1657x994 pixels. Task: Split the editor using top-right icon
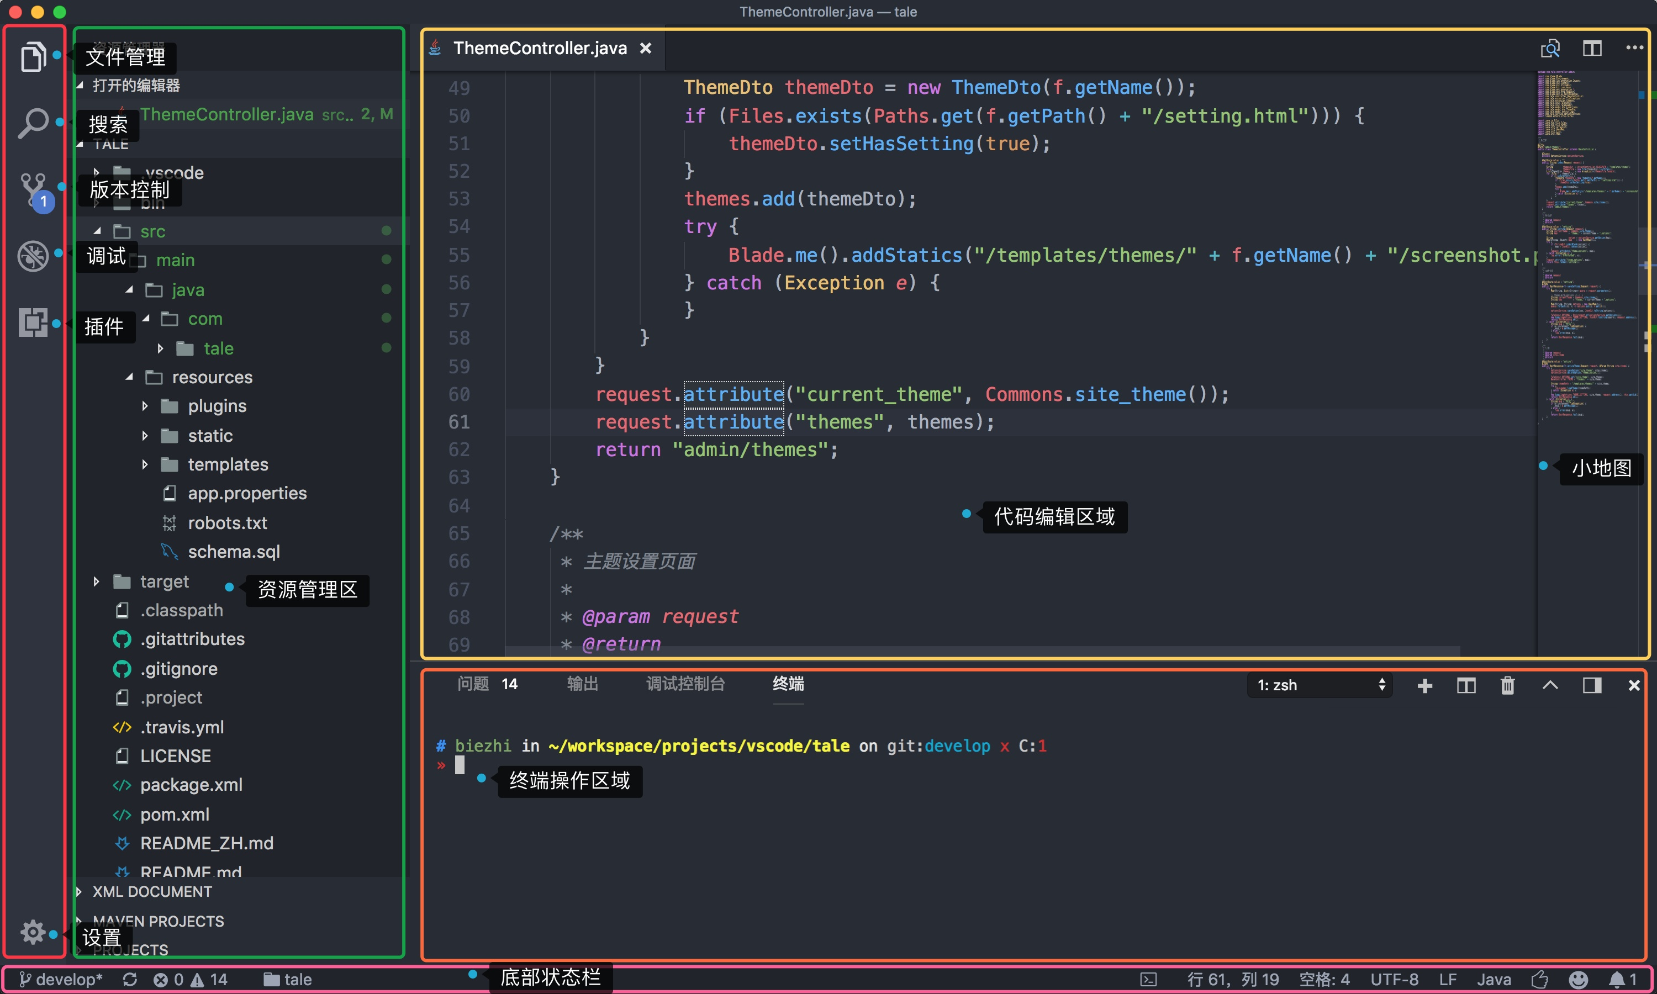1591,48
